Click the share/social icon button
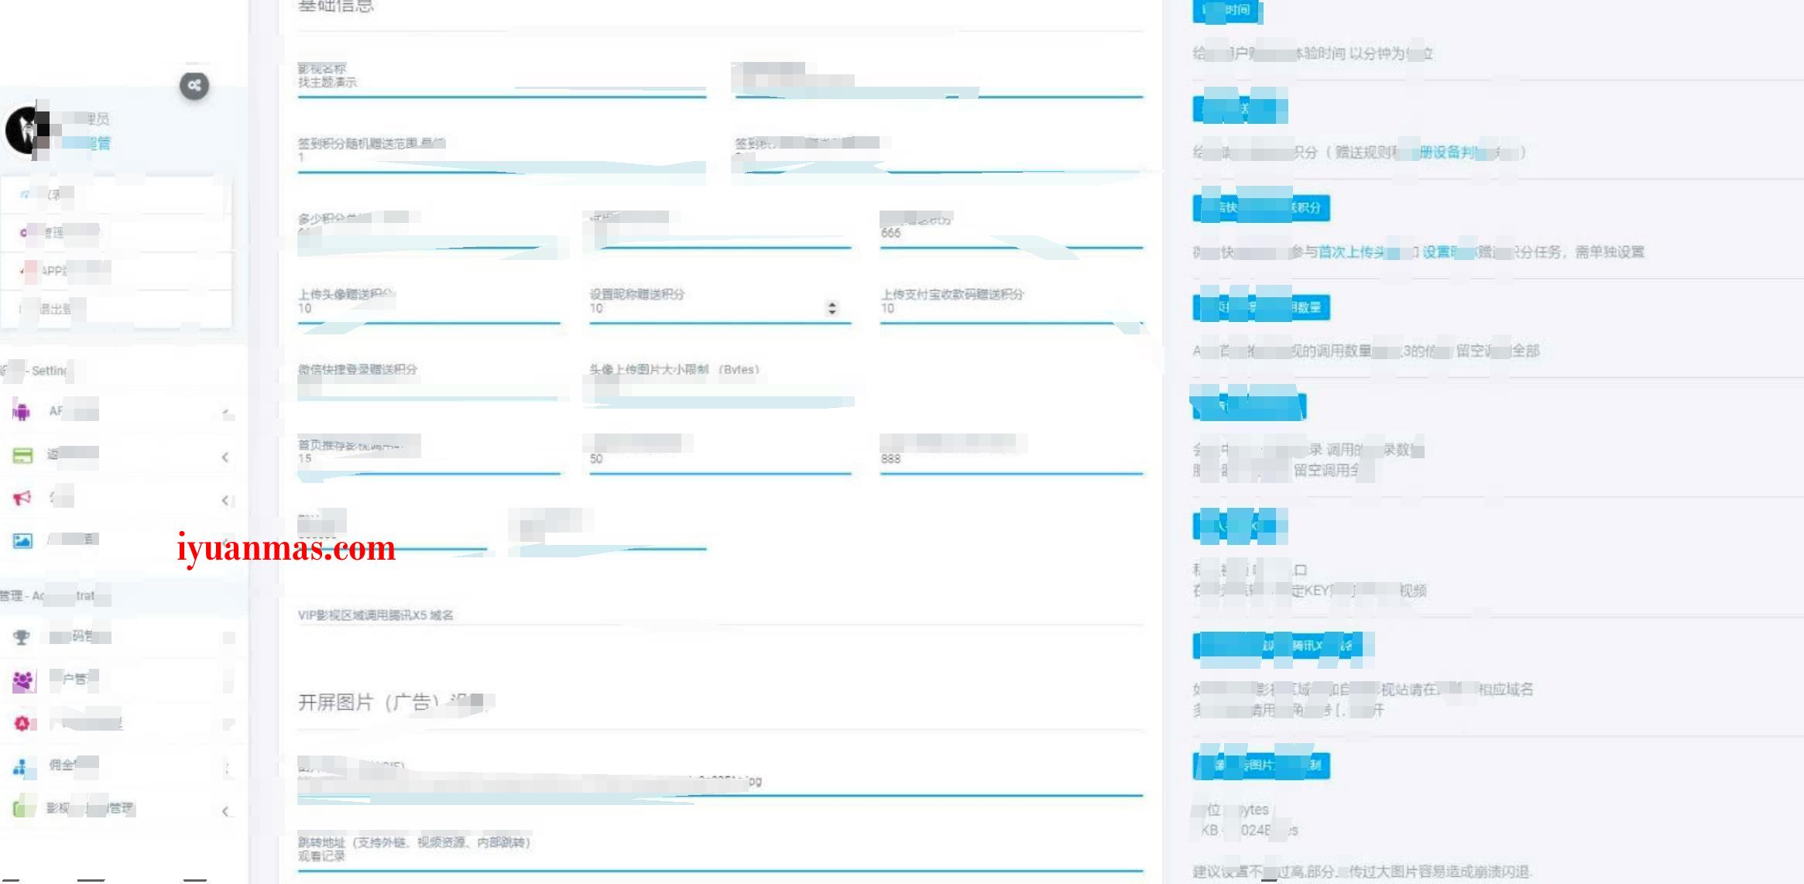The image size is (1804, 884). [192, 84]
